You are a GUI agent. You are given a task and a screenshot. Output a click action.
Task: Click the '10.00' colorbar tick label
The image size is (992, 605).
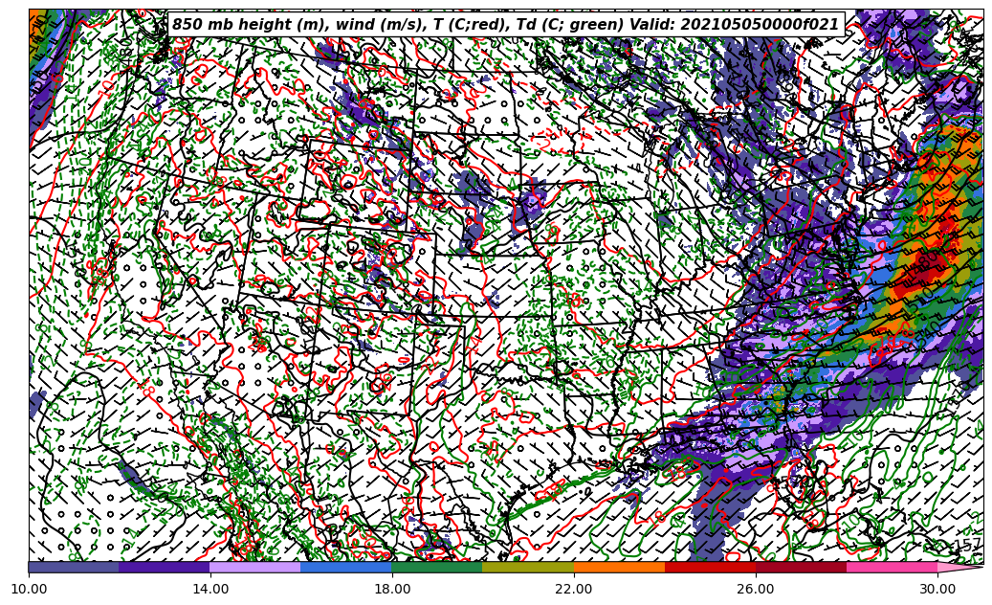pyautogui.click(x=29, y=589)
